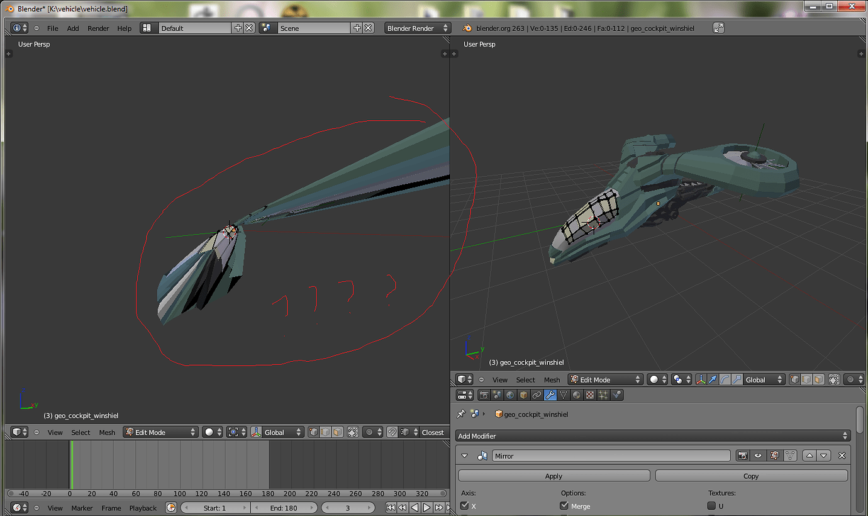Click the Copy button on Mirror modifier
The image size is (868, 516).
pos(752,476)
